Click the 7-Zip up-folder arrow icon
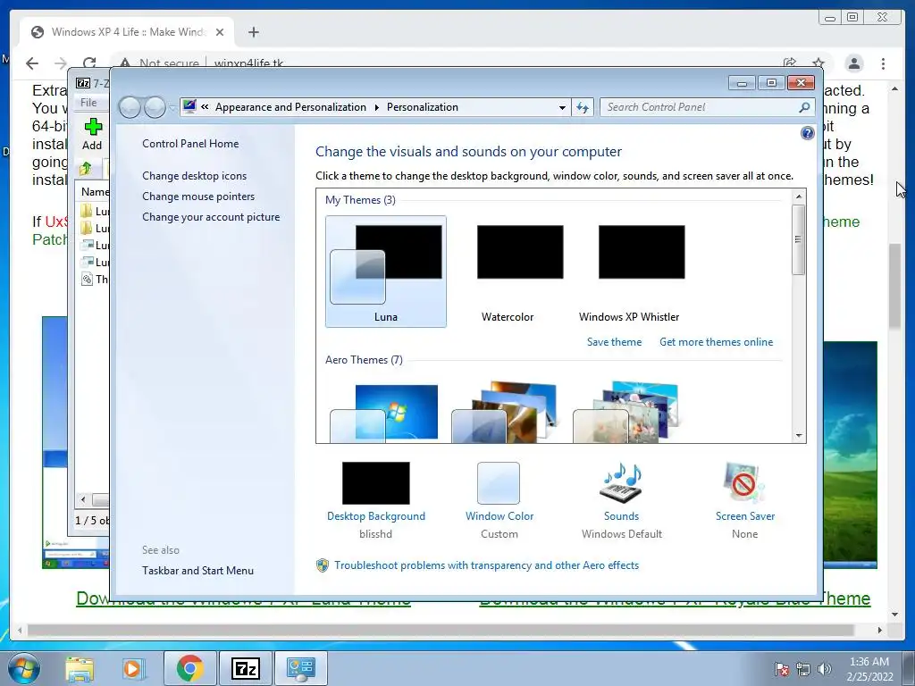Viewport: 915px width, 686px height. [x=86, y=169]
